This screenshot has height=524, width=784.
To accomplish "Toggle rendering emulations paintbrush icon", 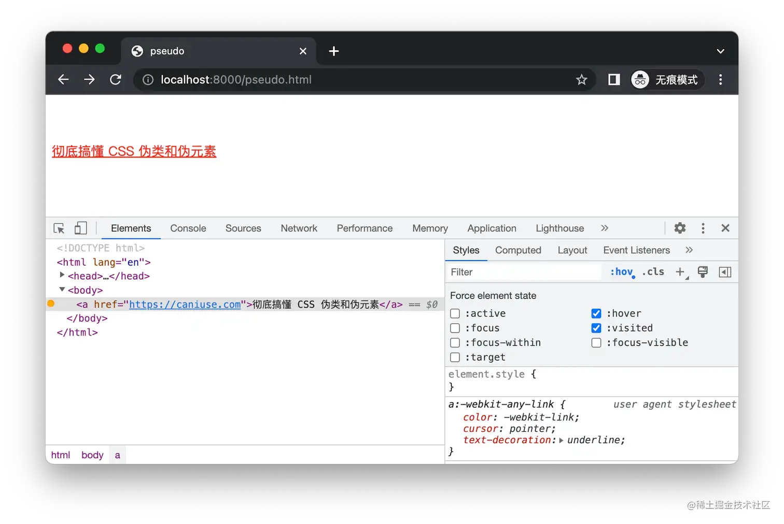I will click(703, 272).
